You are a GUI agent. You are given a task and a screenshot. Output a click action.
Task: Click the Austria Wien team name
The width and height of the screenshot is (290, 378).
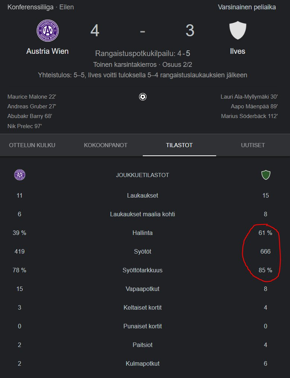(x=47, y=51)
